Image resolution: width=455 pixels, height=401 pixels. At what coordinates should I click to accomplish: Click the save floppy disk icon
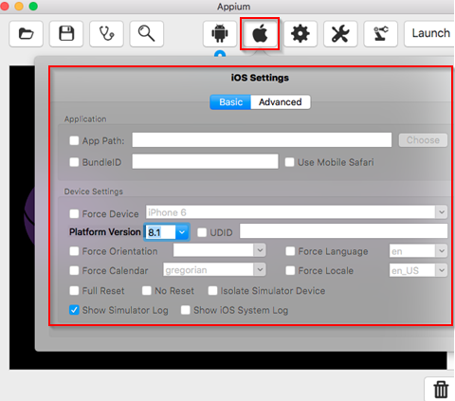coord(66,33)
